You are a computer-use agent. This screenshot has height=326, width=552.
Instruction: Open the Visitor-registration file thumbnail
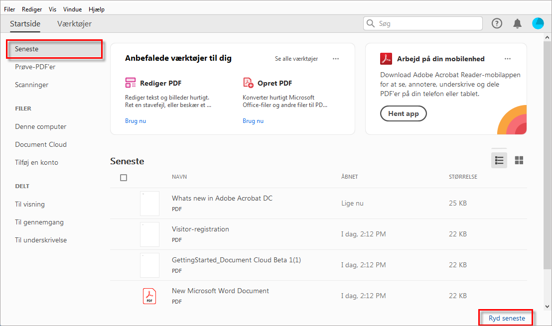tap(149, 234)
